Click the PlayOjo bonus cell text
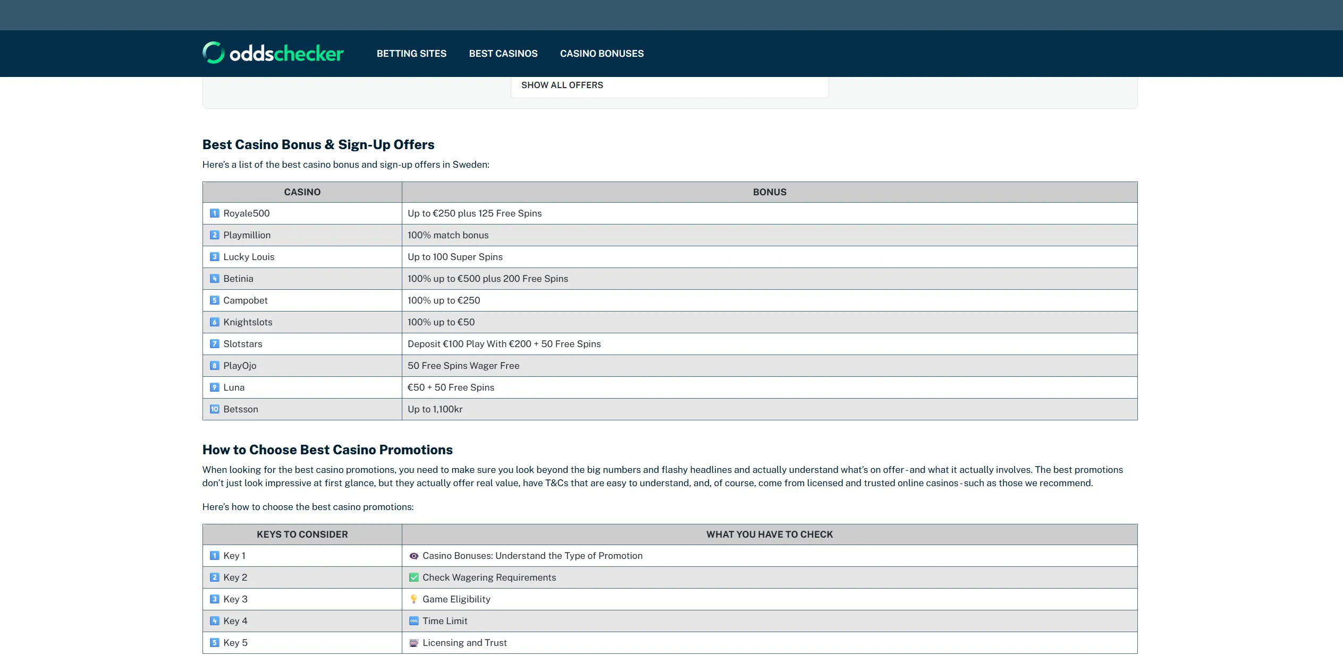The width and height of the screenshot is (1343, 656). (x=463, y=366)
